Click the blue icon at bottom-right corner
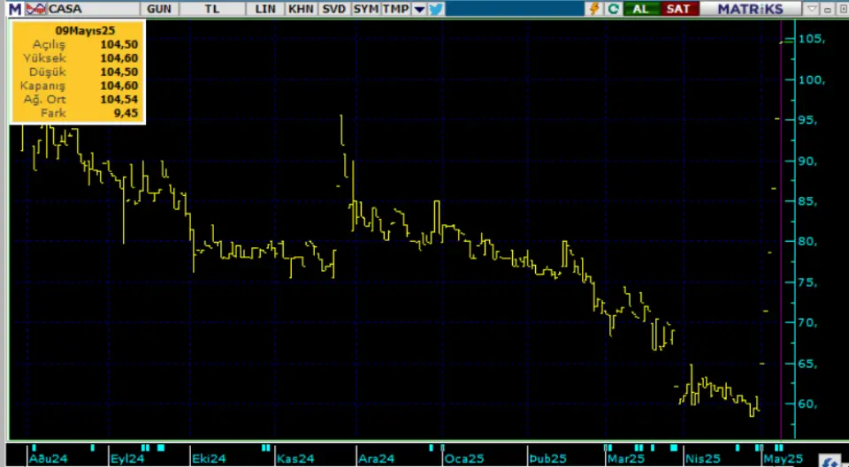The width and height of the screenshot is (849, 467). point(832,460)
